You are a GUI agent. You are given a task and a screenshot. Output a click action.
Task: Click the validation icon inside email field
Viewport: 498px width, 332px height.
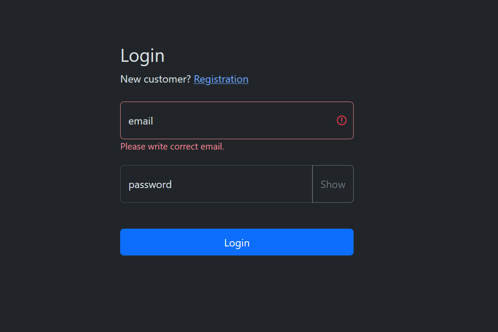pyautogui.click(x=342, y=121)
